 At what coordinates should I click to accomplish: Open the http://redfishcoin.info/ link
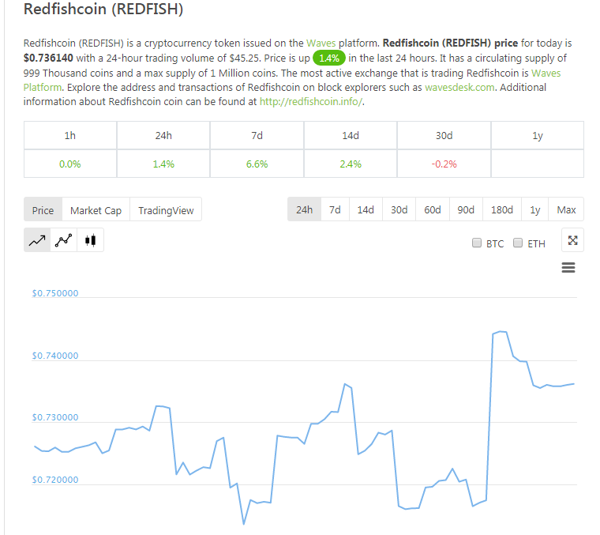point(311,101)
